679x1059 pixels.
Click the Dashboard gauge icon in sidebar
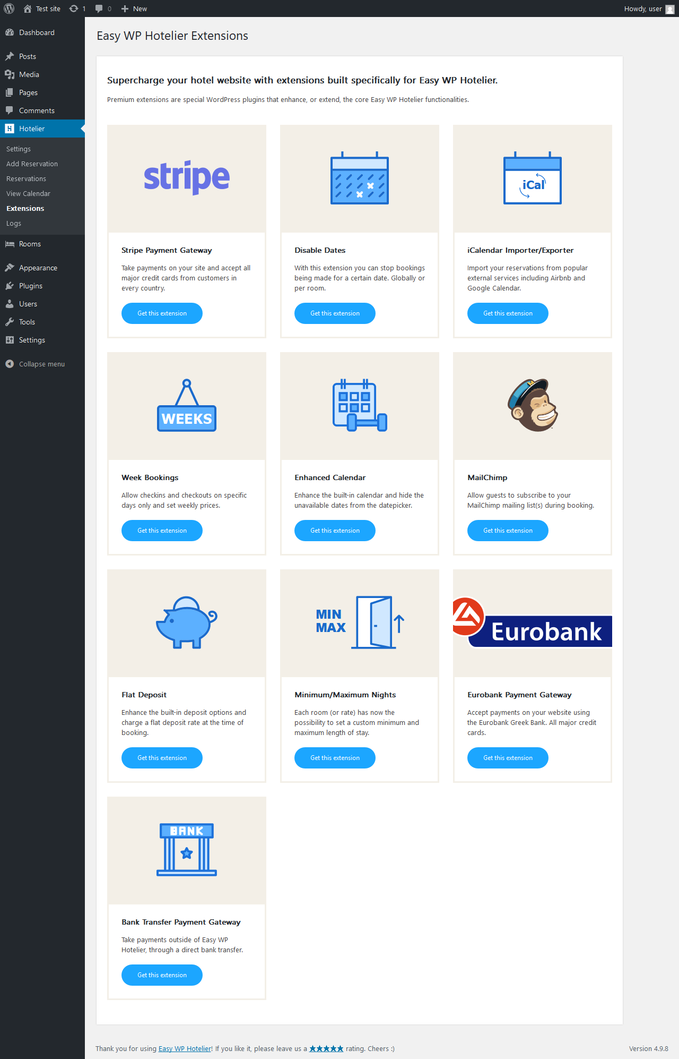click(x=10, y=32)
